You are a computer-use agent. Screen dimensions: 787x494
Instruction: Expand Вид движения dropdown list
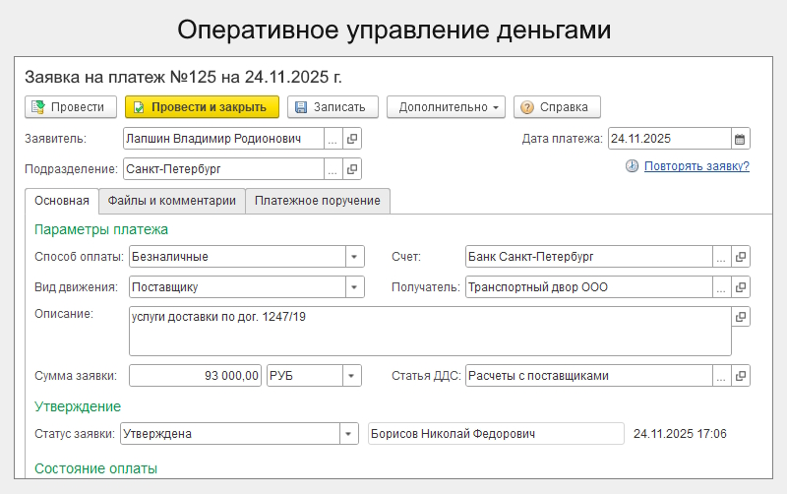tap(353, 287)
